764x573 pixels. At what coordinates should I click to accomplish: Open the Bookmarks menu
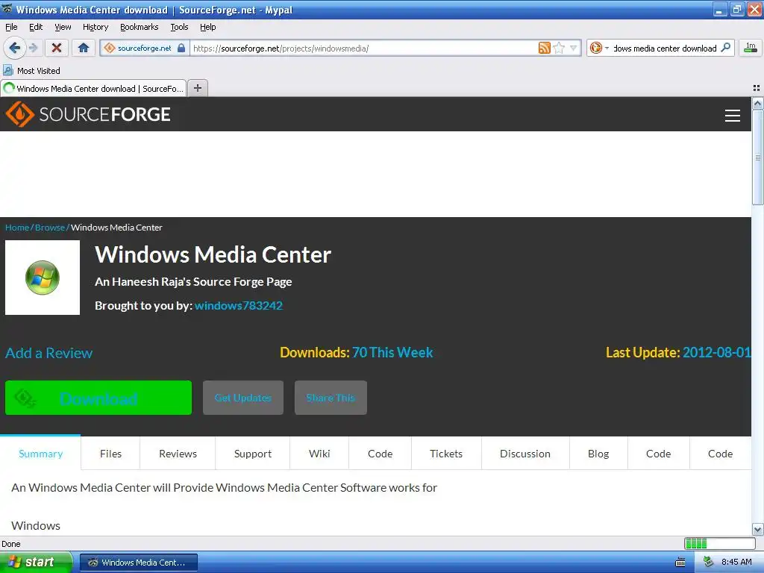pos(140,27)
